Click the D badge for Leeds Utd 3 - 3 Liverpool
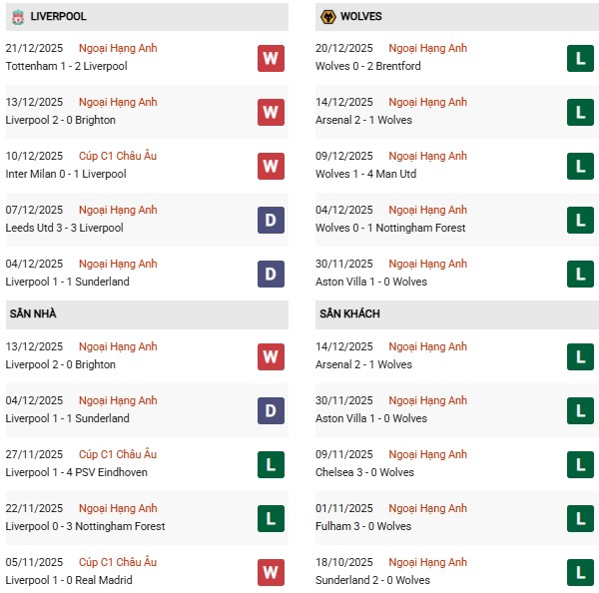599x593 pixels. [x=271, y=220]
